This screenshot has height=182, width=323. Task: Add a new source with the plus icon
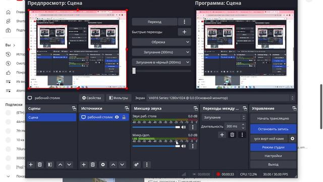click(x=84, y=165)
